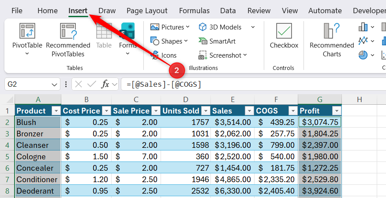The image size is (386, 198).
Task: Click COGS cell $2,335.20
Action: click(276, 180)
